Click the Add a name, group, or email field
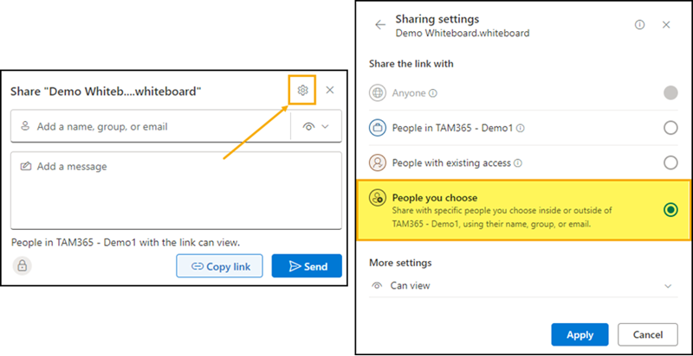 tap(152, 126)
